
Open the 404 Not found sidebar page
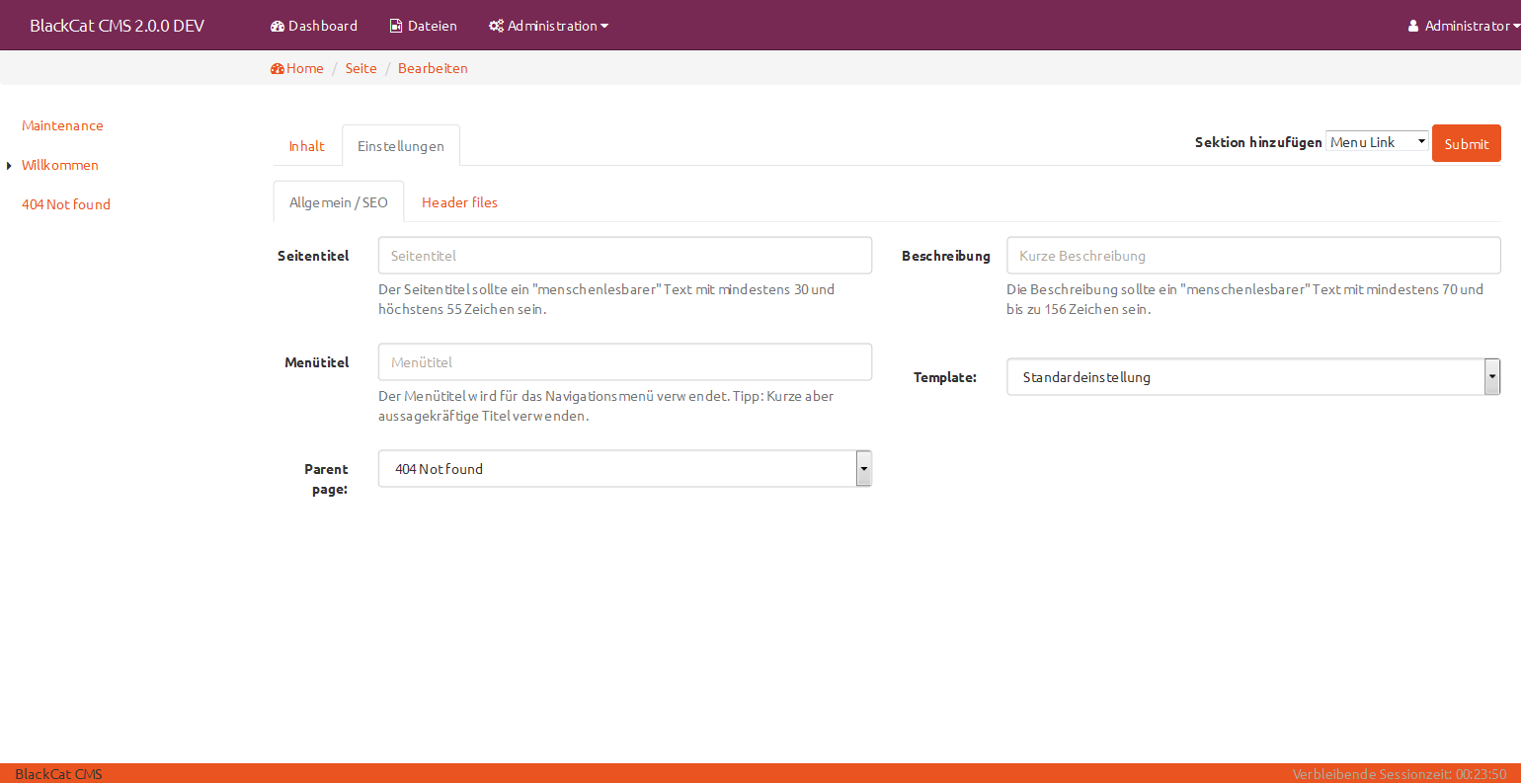[x=66, y=204]
